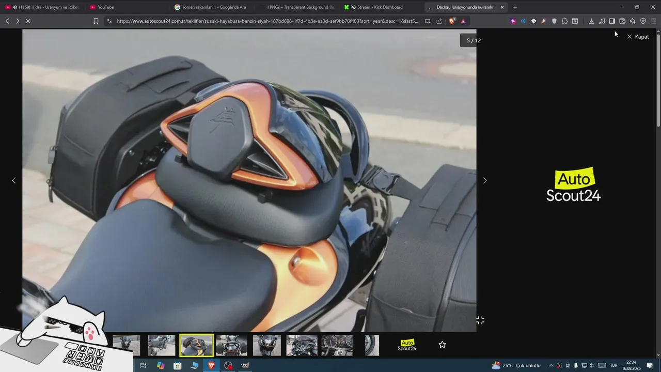The width and height of the screenshot is (661, 372).
Task: Switch to the Stream - Kick Dashboard tab
Action: pos(380,7)
